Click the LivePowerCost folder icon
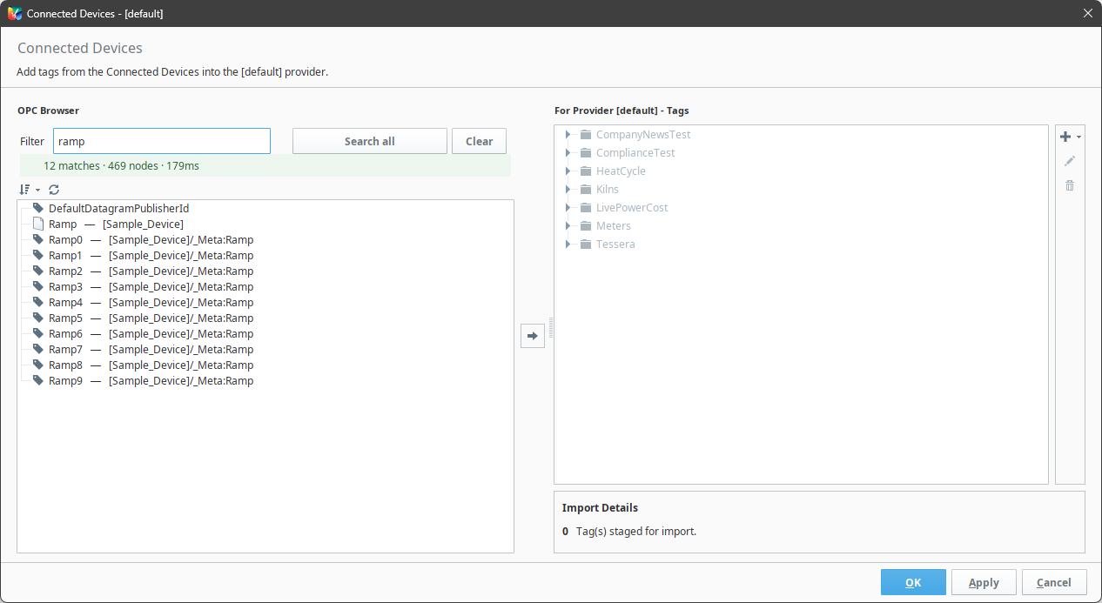The image size is (1102, 603). click(586, 208)
